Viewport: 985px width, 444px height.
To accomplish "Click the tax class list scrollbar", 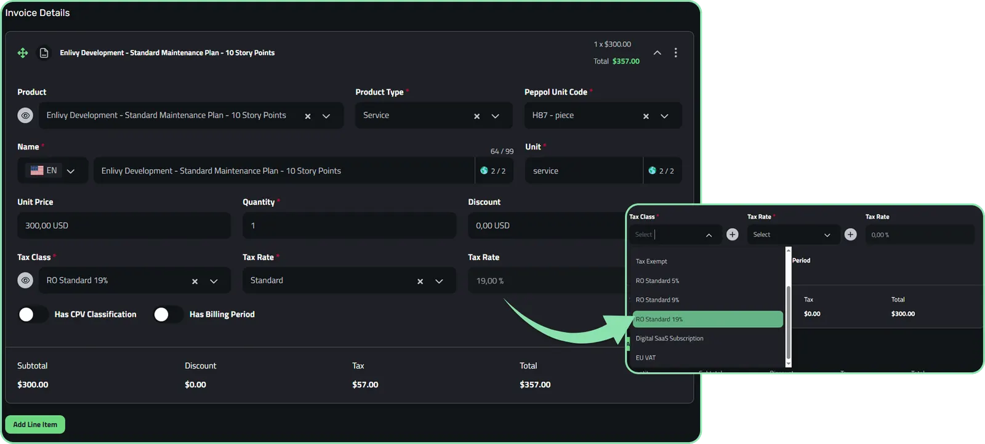I will click(x=788, y=323).
